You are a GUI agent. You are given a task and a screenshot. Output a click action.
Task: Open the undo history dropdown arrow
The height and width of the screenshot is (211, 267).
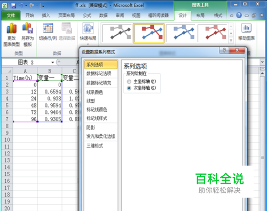[x=26, y=6]
